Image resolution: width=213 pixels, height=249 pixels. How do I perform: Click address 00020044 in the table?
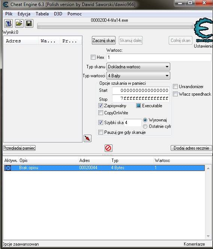tap(88, 168)
